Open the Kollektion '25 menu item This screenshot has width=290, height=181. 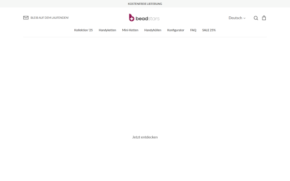tap(84, 30)
